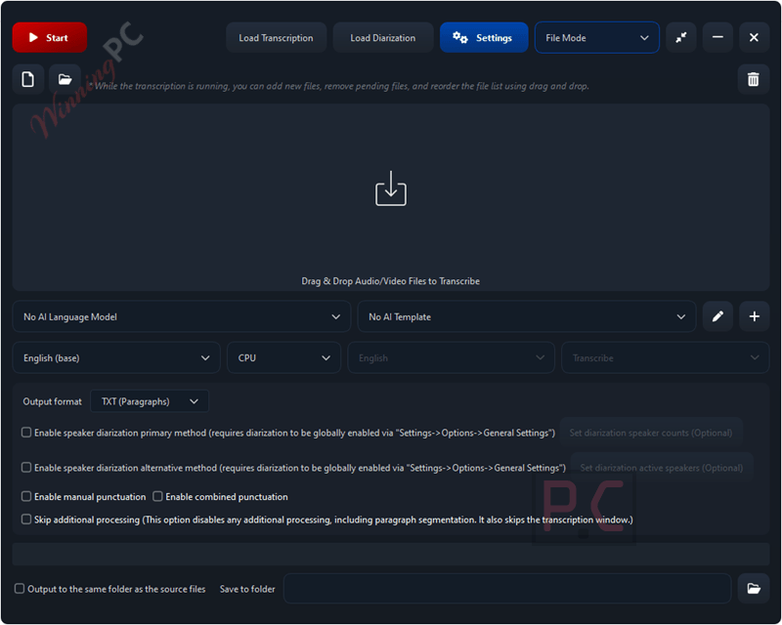Add a single file using document icon
The image size is (782, 625).
(28, 79)
